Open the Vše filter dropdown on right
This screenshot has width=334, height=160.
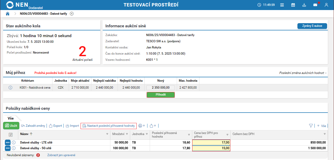[x=322, y=126]
